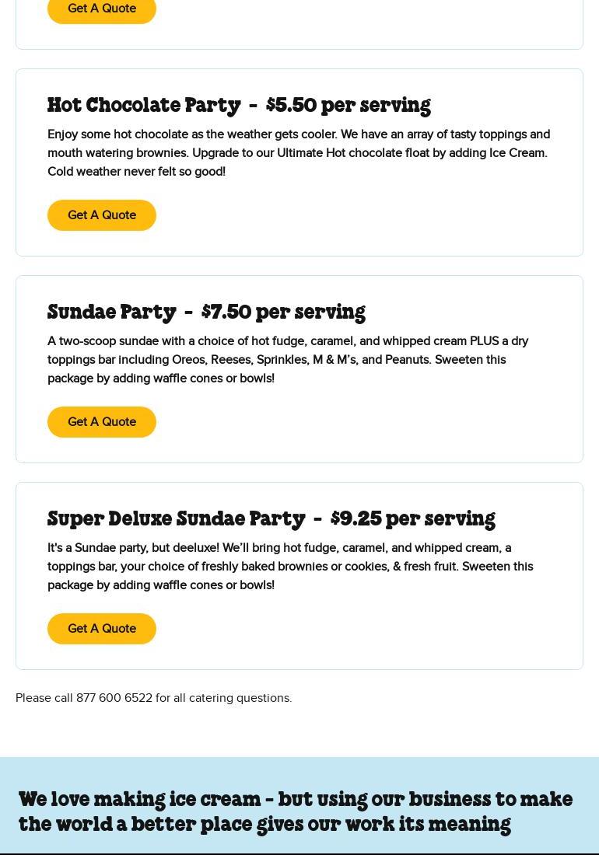Screen dimensions: 599x855
Task: Click the paragraph starting "It's a Sundae party"
Action: [x=290, y=567]
